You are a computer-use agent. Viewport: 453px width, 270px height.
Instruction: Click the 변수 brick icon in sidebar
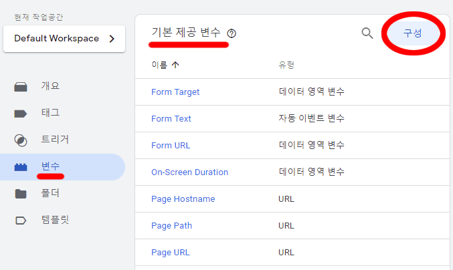coord(21,167)
